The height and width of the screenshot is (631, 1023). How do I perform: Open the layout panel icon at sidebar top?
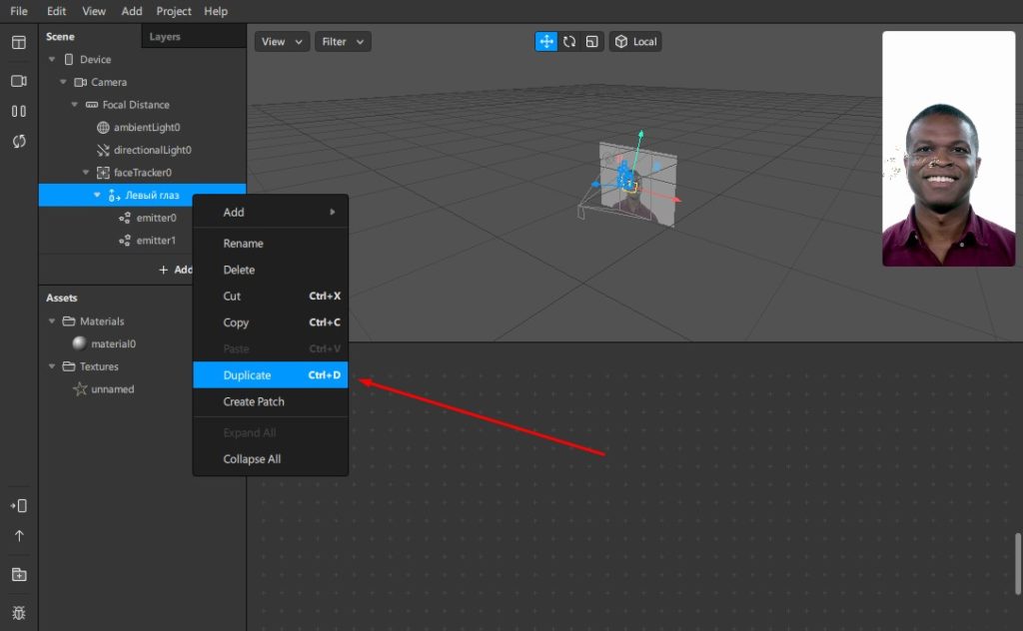[x=19, y=43]
